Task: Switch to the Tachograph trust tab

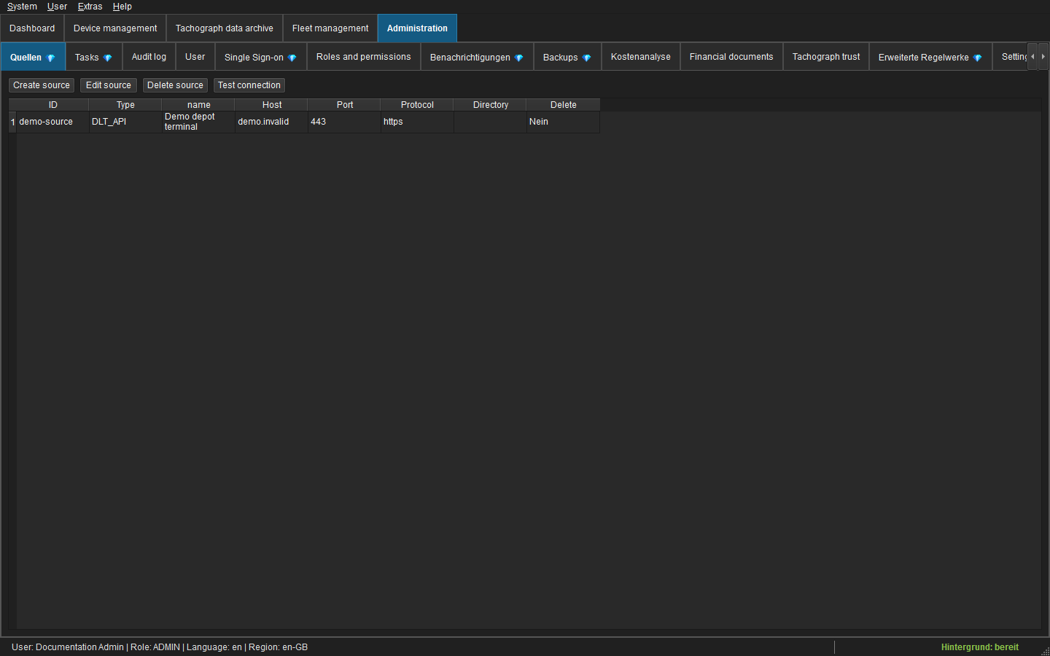Action: click(x=826, y=57)
